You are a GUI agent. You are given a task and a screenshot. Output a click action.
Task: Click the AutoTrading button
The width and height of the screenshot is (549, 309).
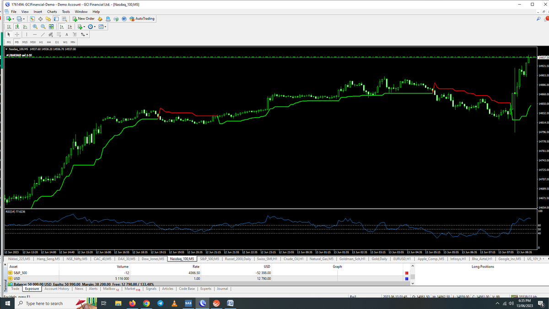pos(142,19)
